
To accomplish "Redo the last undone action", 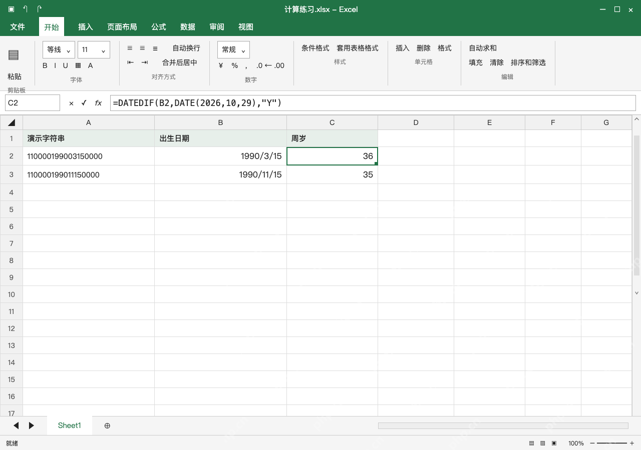I will pyautogui.click(x=39, y=9).
